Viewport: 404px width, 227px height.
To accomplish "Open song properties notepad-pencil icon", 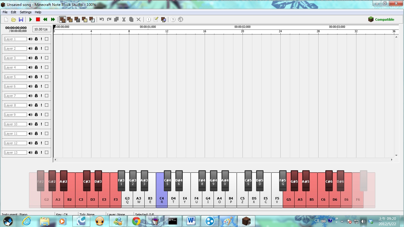I will [x=156, y=20].
